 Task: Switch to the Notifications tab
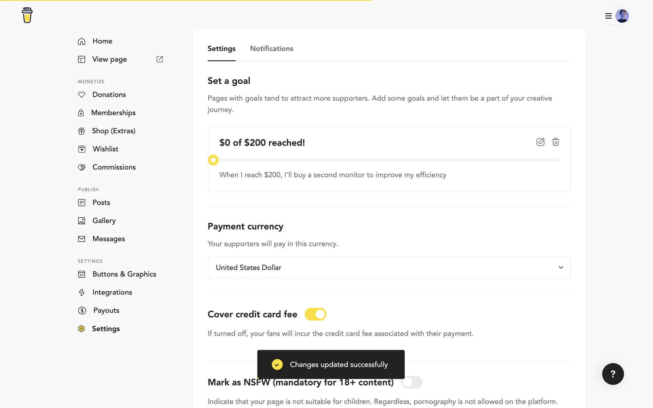tap(271, 49)
